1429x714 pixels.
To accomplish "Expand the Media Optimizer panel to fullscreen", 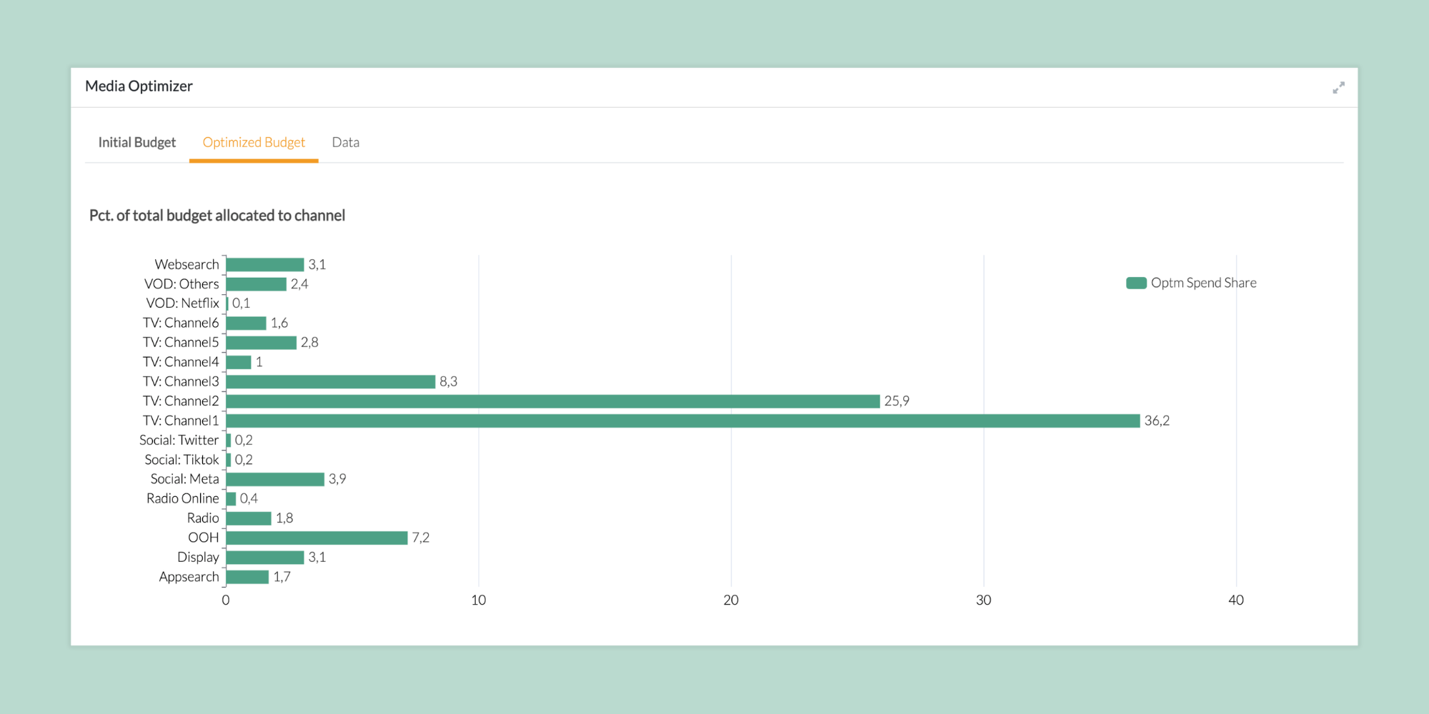I will pos(1338,87).
